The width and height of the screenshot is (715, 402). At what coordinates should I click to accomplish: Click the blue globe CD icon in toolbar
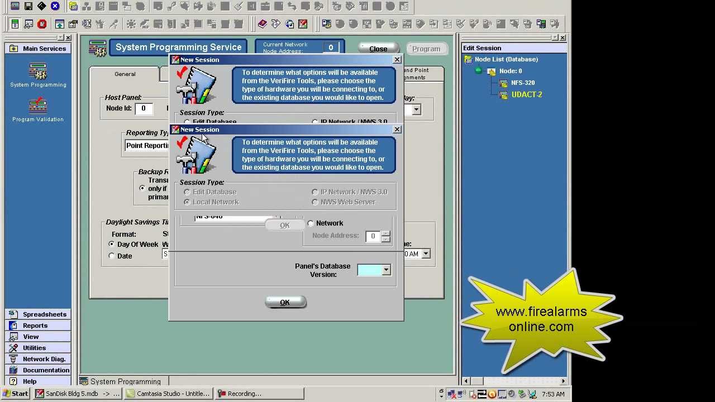(x=289, y=24)
